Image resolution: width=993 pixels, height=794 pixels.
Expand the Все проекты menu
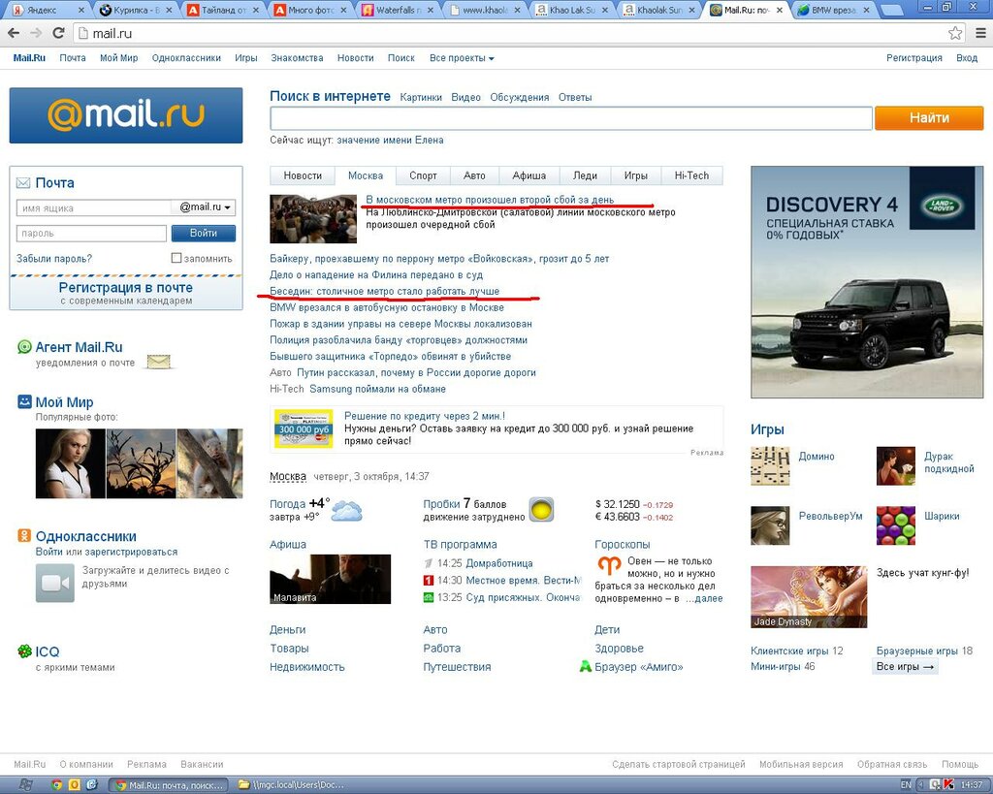click(x=462, y=58)
